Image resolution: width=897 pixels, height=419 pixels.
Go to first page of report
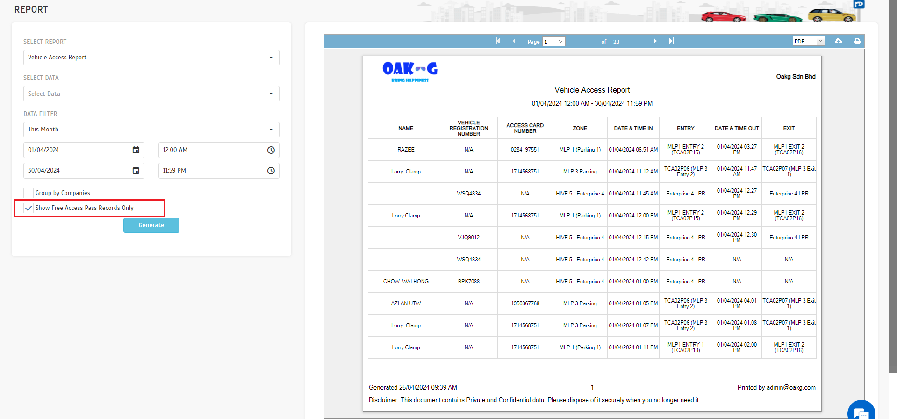click(x=498, y=41)
